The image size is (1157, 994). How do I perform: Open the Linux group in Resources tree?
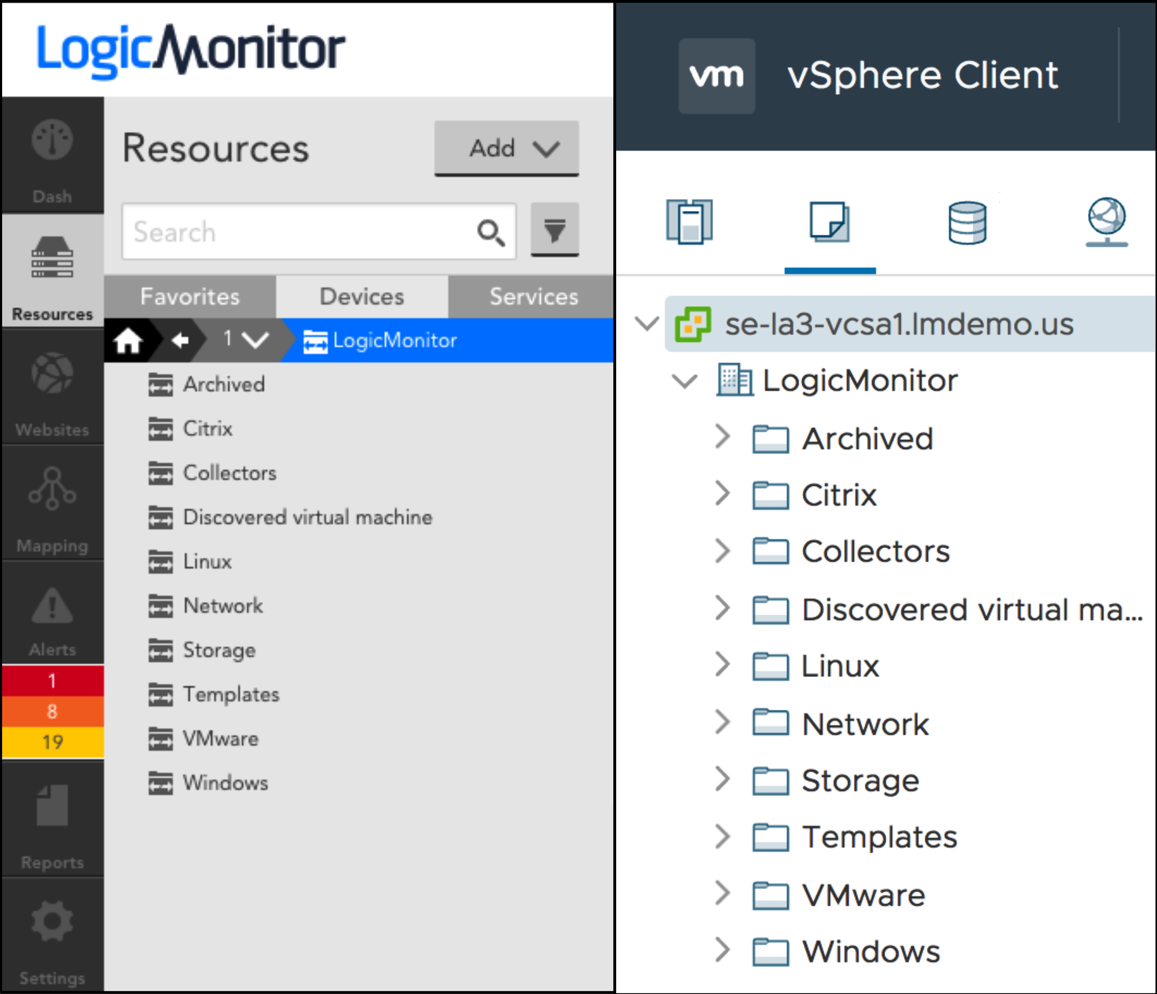[x=190, y=561]
